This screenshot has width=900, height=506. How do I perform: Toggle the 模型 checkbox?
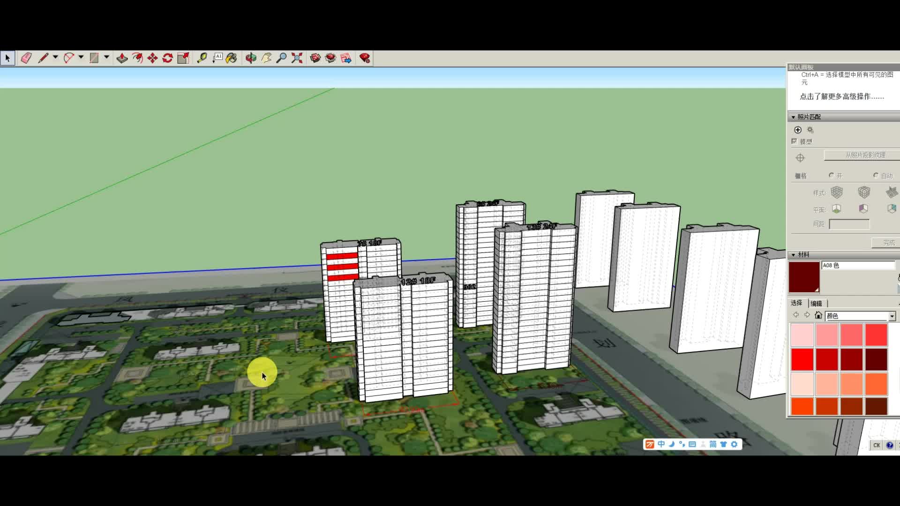(794, 141)
